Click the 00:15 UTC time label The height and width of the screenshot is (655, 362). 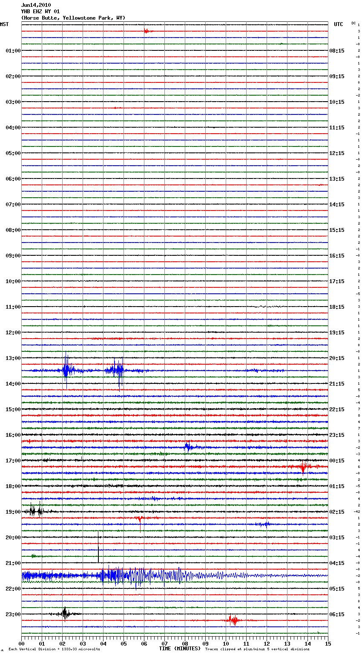click(337, 461)
